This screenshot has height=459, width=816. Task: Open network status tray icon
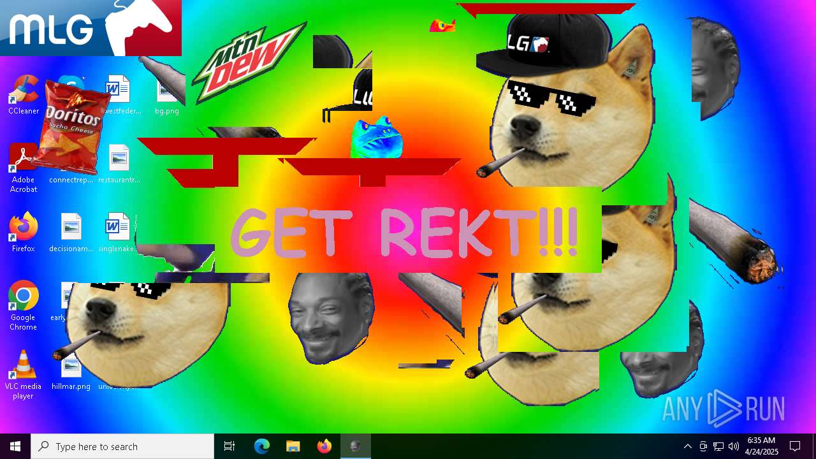(x=718, y=446)
